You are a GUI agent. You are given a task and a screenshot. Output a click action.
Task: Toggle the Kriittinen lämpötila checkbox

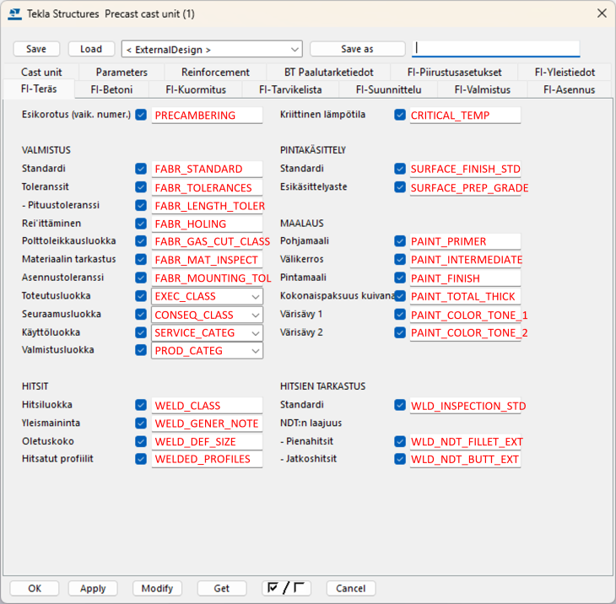(x=400, y=115)
